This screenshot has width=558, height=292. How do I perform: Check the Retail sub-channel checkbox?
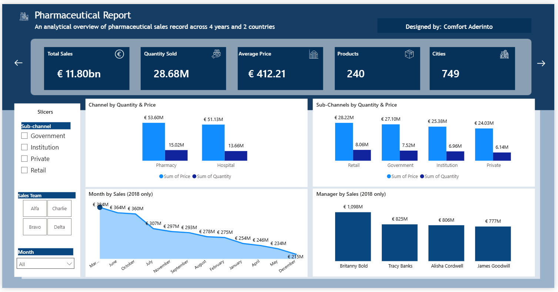click(24, 170)
